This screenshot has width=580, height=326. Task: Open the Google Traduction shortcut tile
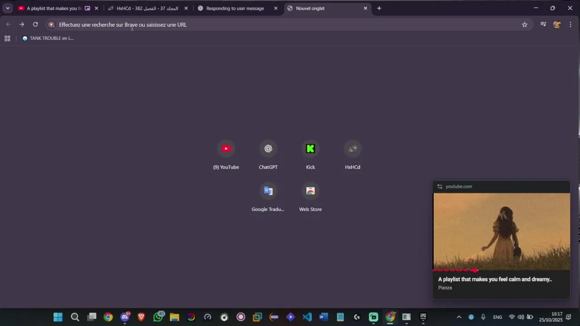(268, 197)
